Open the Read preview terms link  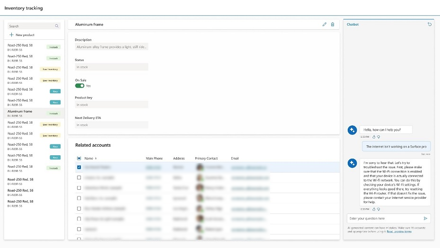coord(399,232)
